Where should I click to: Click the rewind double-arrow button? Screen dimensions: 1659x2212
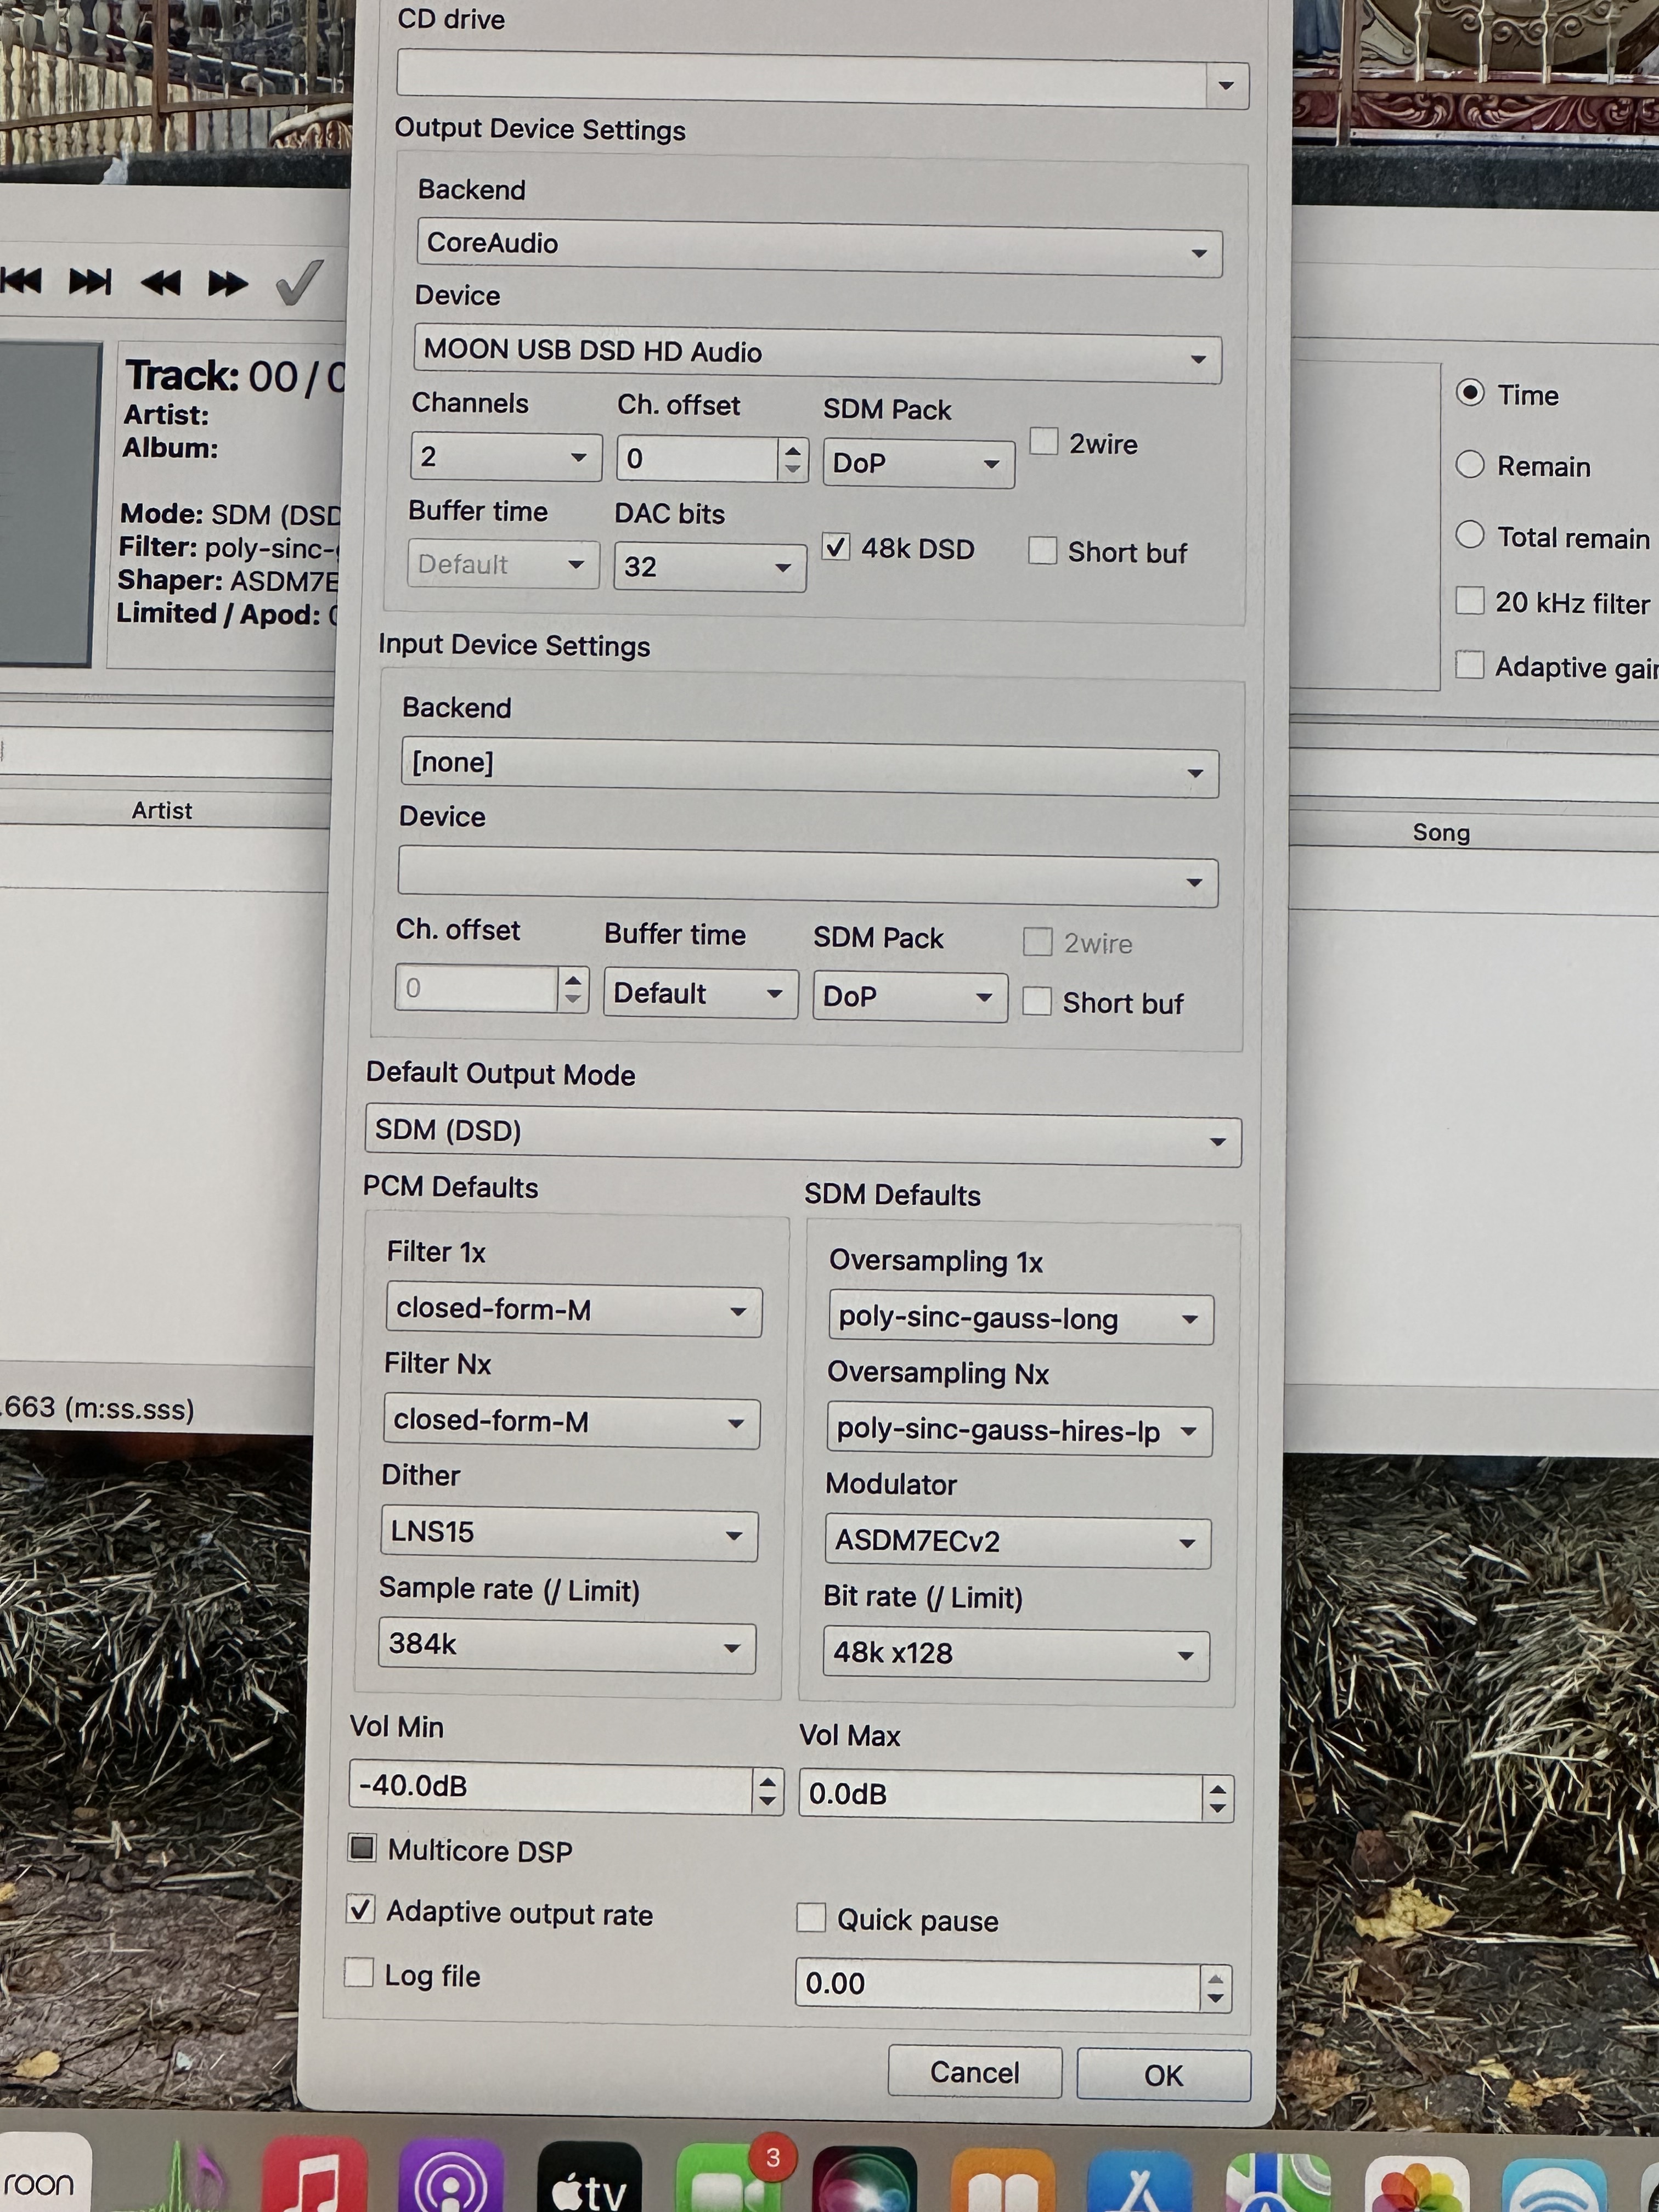point(161,283)
